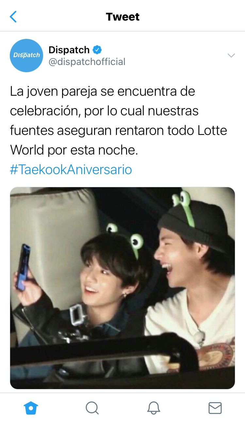Open the Messages envelope
245x425 pixels.
click(x=215, y=408)
